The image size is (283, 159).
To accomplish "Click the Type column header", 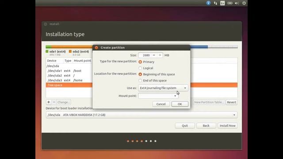I will (68, 61).
